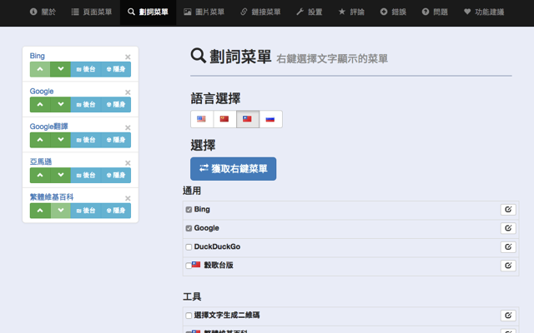Open the 鏈接菜單 tab

point(260,12)
